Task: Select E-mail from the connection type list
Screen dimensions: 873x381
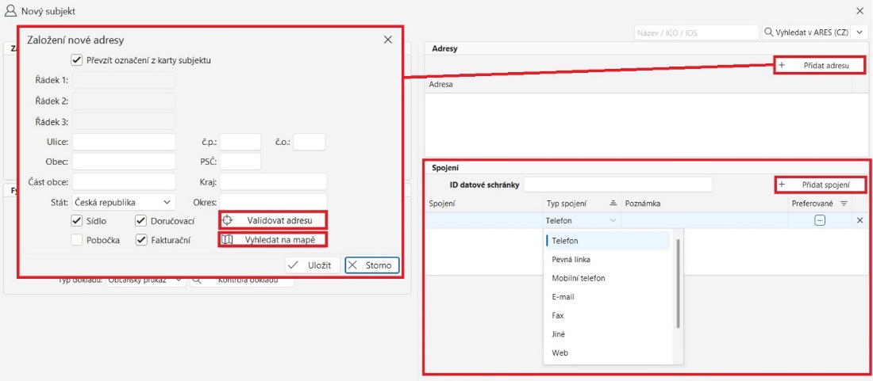Action: 563,297
